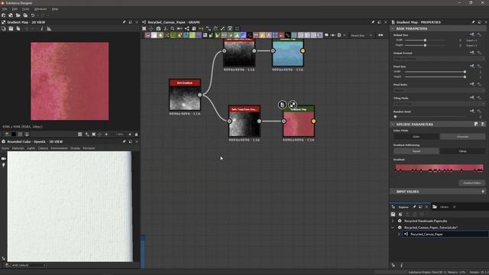The height and width of the screenshot is (275, 489).
Task: Click the Output Size Width slider handle
Action: coord(425,40)
